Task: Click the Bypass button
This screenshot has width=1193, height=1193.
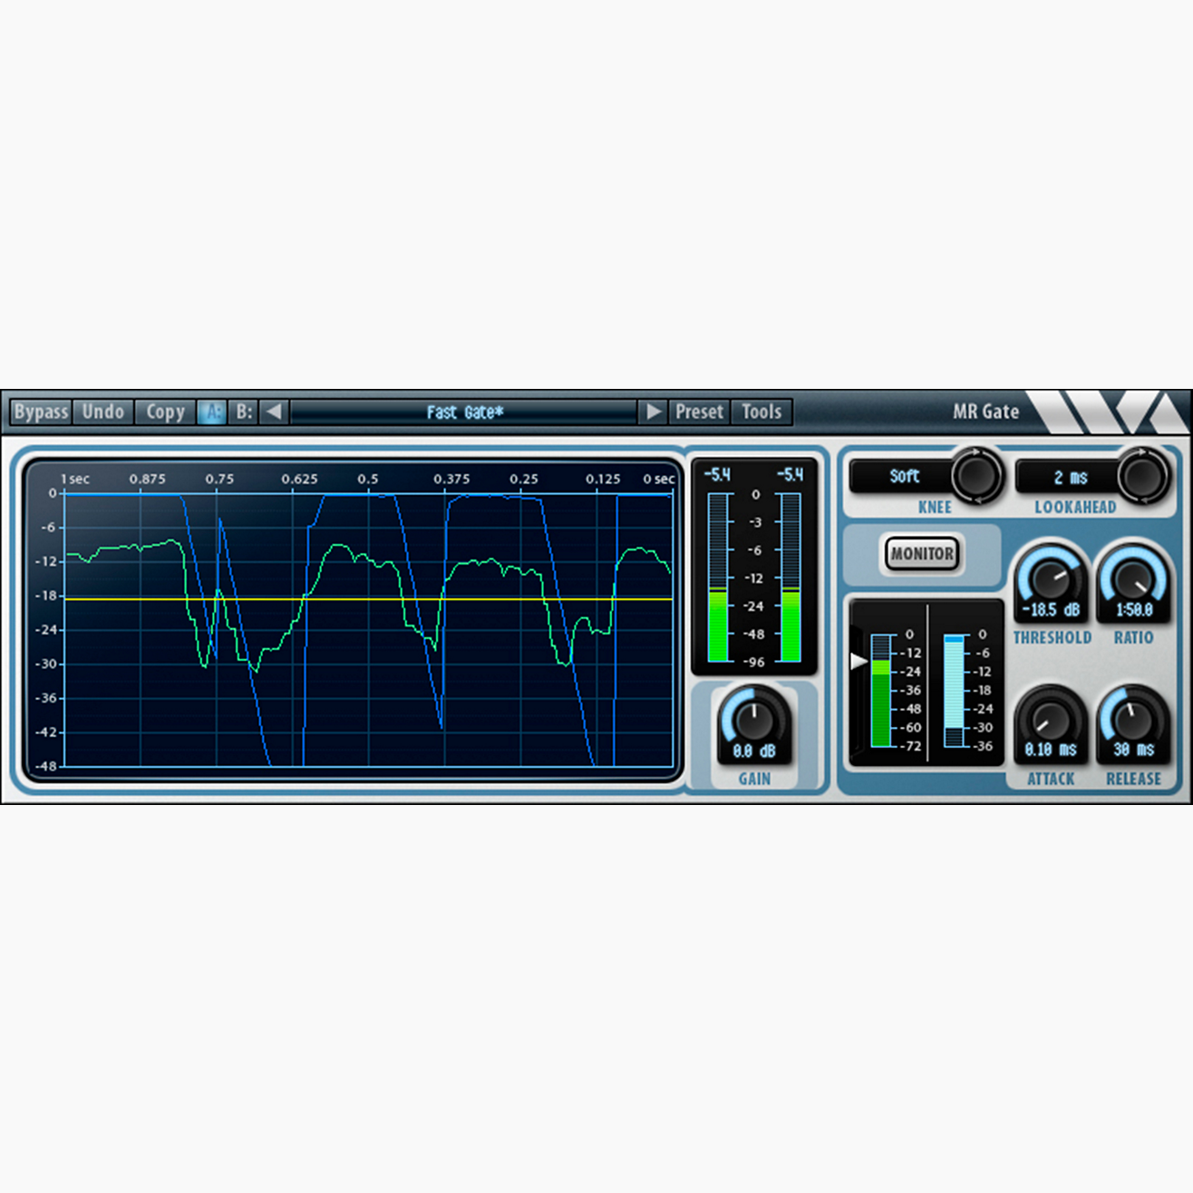Action: coord(41,412)
